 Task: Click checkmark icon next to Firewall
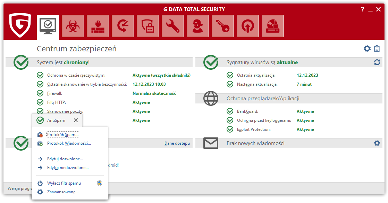(40, 93)
